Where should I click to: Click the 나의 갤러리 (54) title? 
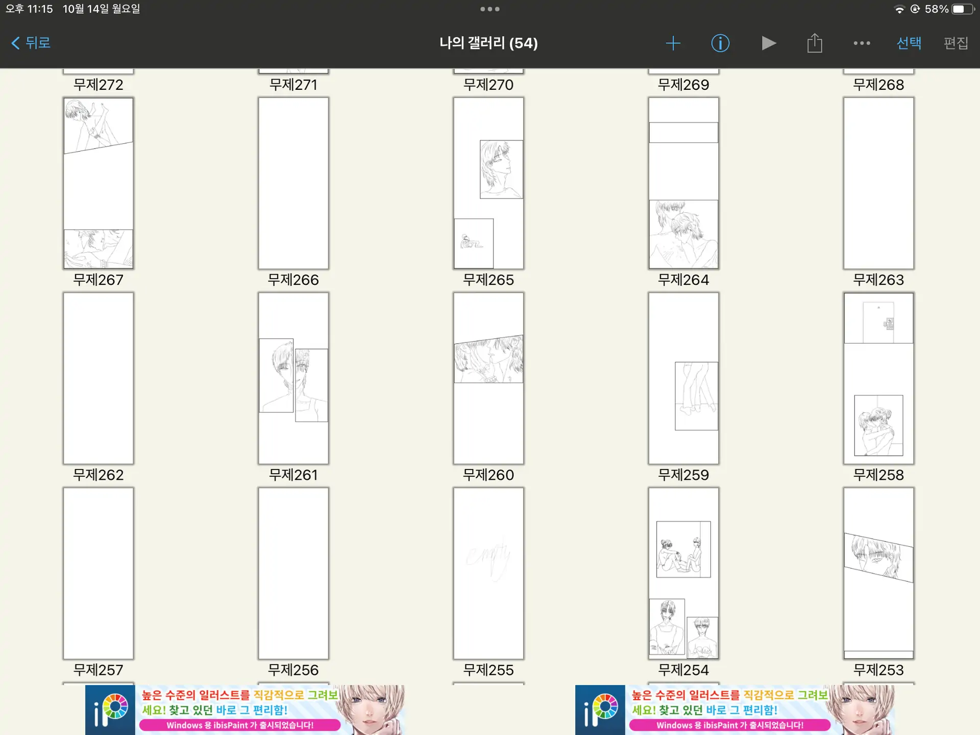(x=489, y=43)
